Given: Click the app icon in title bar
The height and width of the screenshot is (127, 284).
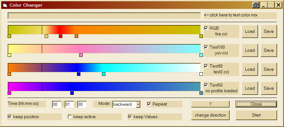Looking at the screenshot, I should 5,5.
